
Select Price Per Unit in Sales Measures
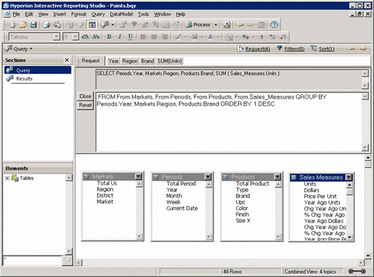pos(320,196)
